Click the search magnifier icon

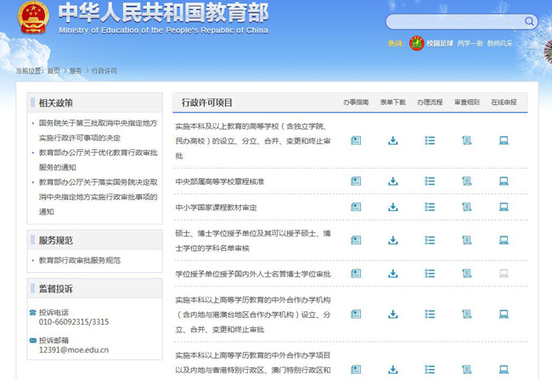527,22
